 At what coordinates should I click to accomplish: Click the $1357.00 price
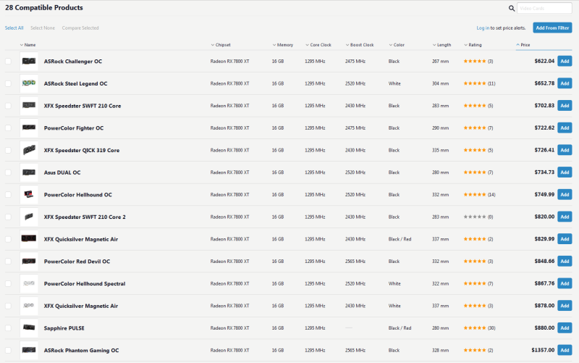[543, 350]
